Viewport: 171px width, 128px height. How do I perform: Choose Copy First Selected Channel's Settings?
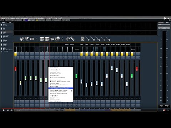click(61, 90)
